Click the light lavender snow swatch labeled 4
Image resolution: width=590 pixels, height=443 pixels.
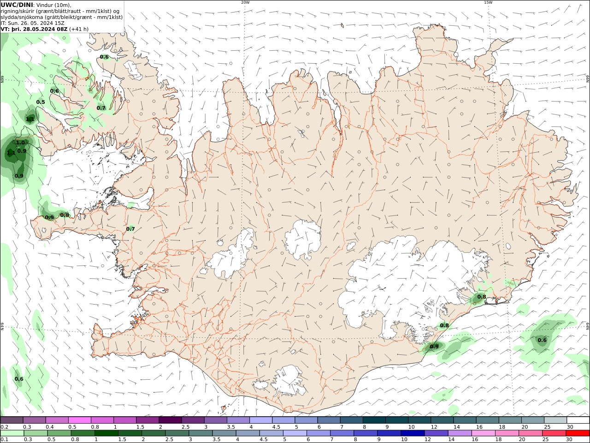tap(261, 420)
